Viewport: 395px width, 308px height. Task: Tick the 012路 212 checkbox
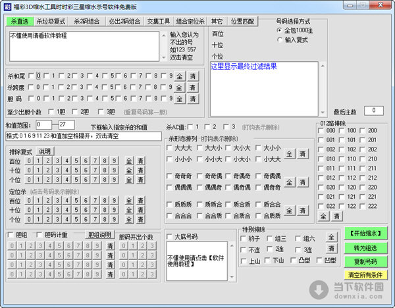[x=363, y=178]
